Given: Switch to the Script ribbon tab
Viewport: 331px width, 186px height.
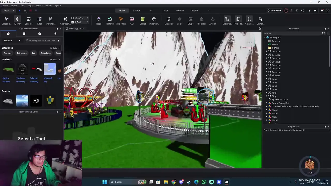Looking at the screenshot, I should tap(165, 11).
